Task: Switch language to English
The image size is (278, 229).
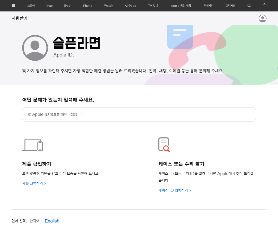Action: (52, 221)
